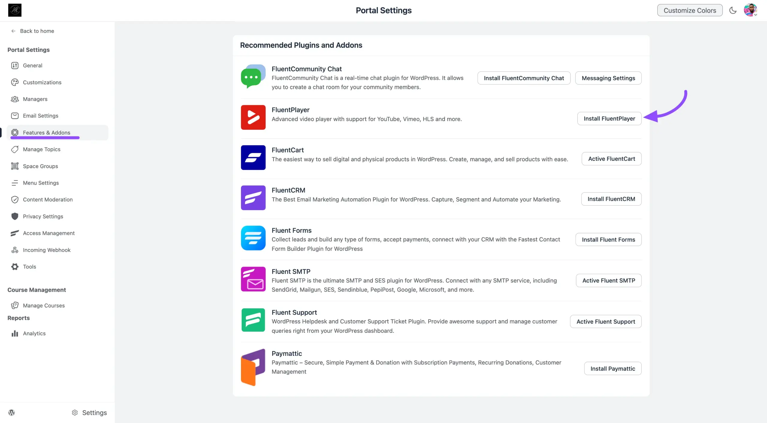This screenshot has width=767, height=423.
Task: Select Space Groups label
Action: point(40,166)
